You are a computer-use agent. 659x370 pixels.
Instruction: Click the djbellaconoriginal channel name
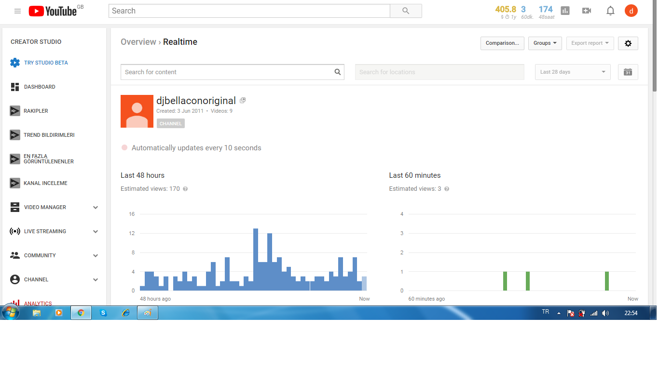click(196, 101)
